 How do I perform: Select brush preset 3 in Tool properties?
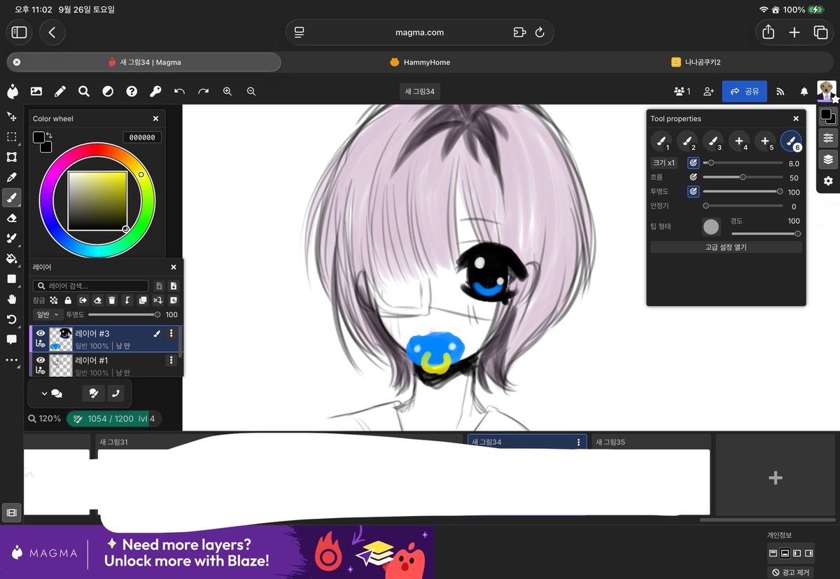coord(713,141)
